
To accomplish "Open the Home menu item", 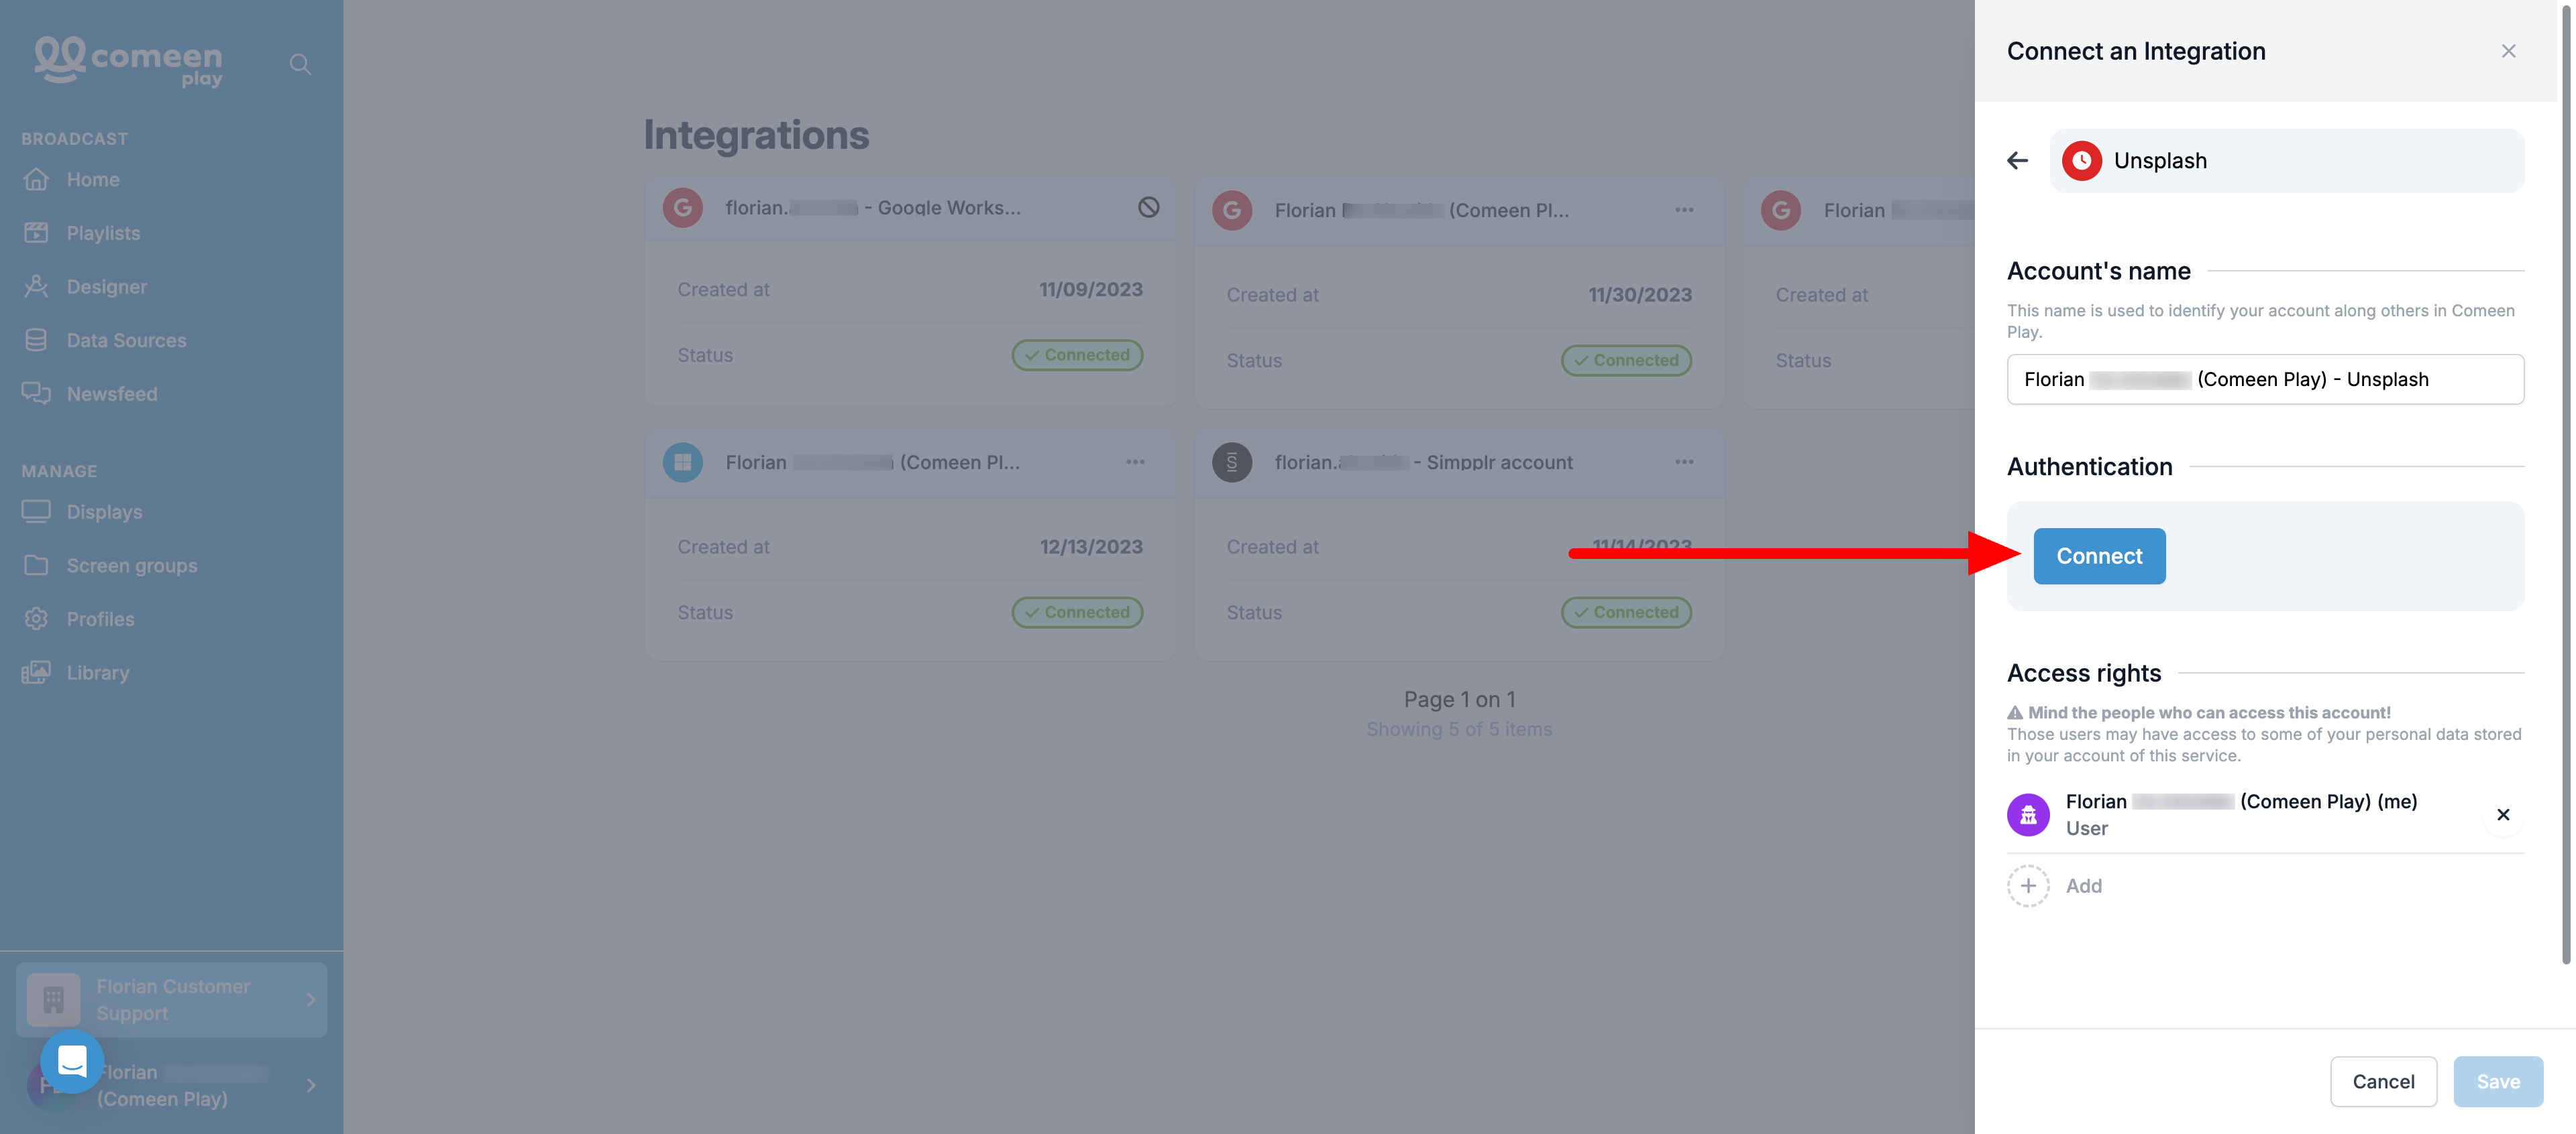I will [93, 180].
